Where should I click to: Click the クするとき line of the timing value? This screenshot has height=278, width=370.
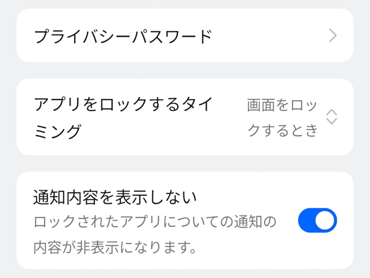click(282, 131)
